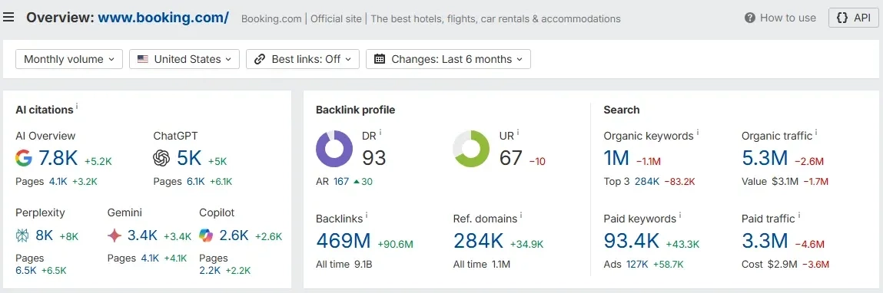Open the 3.3M Paid traffic value
Screen dimensions: 883x293
(x=765, y=242)
